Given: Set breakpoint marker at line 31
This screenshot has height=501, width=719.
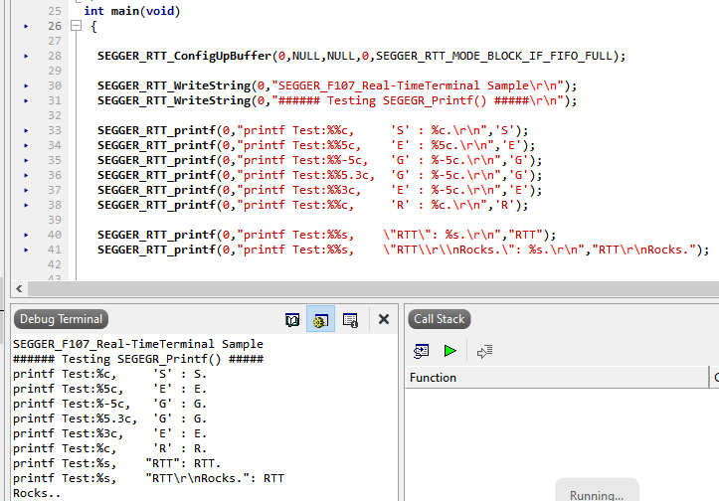Looking at the screenshot, I should click(x=26, y=100).
